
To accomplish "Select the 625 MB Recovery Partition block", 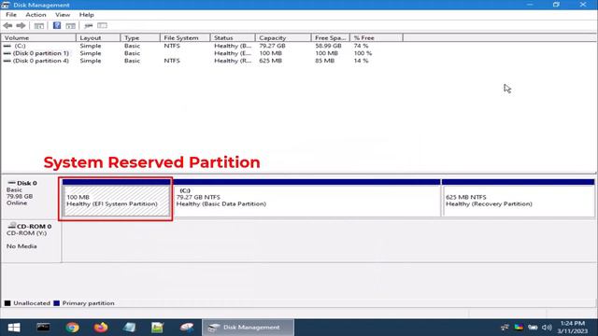I will click(519, 199).
